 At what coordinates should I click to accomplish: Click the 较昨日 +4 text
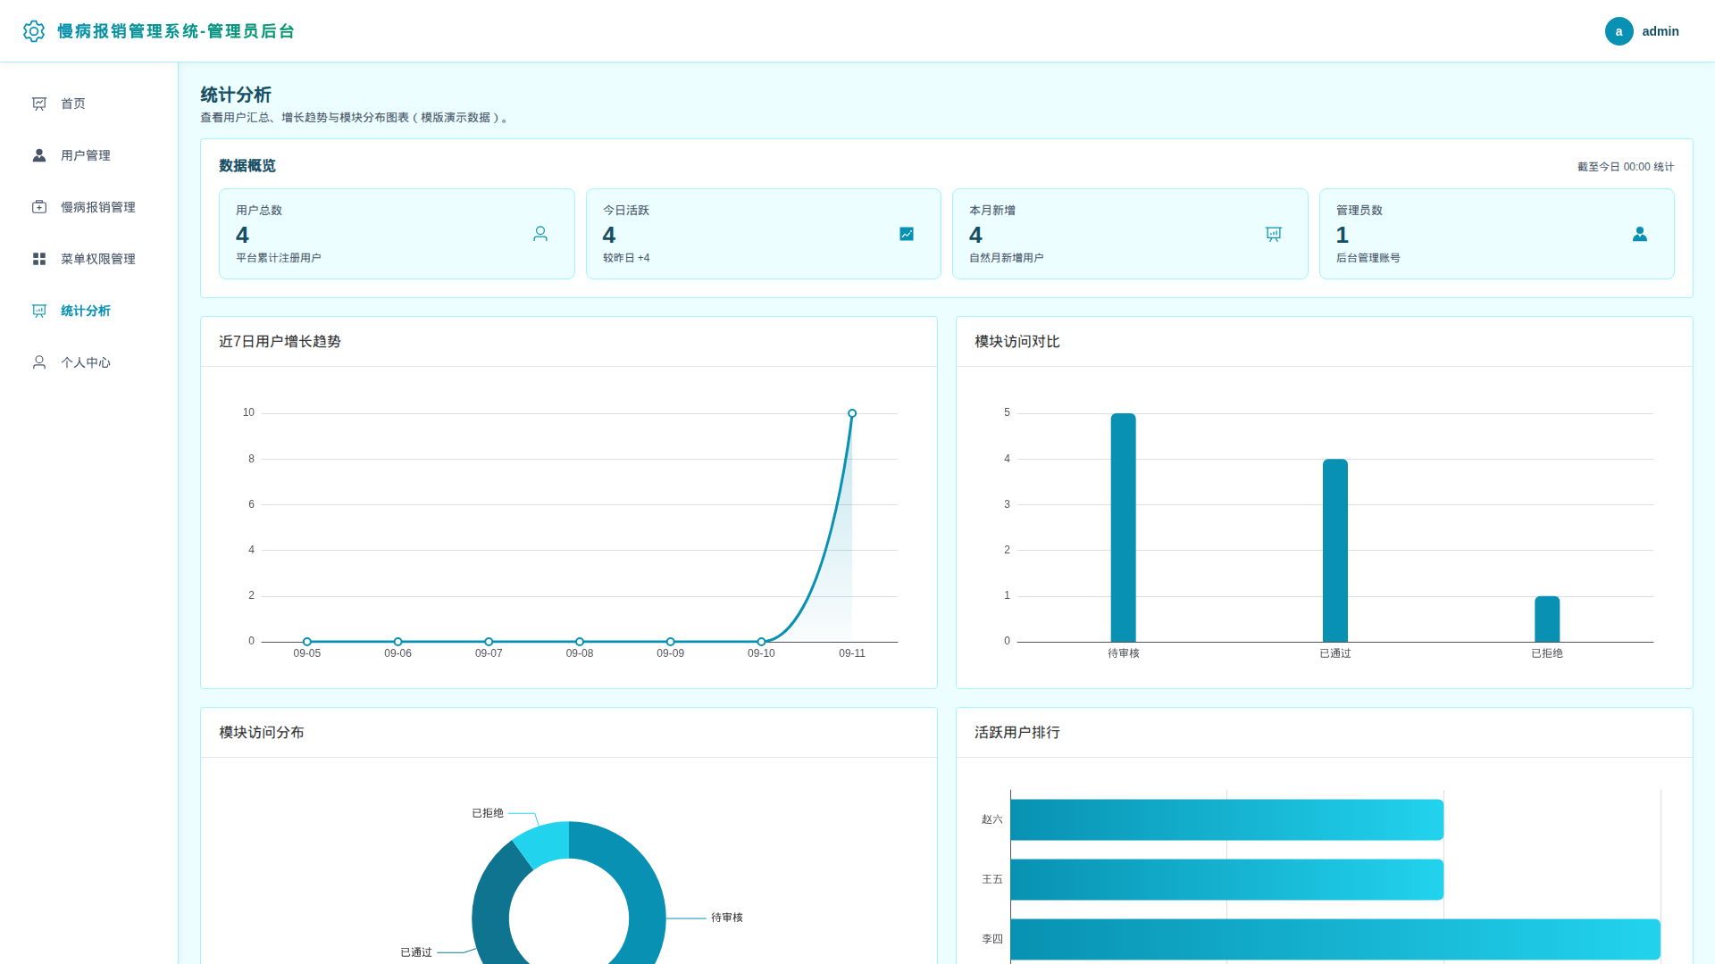(x=626, y=258)
